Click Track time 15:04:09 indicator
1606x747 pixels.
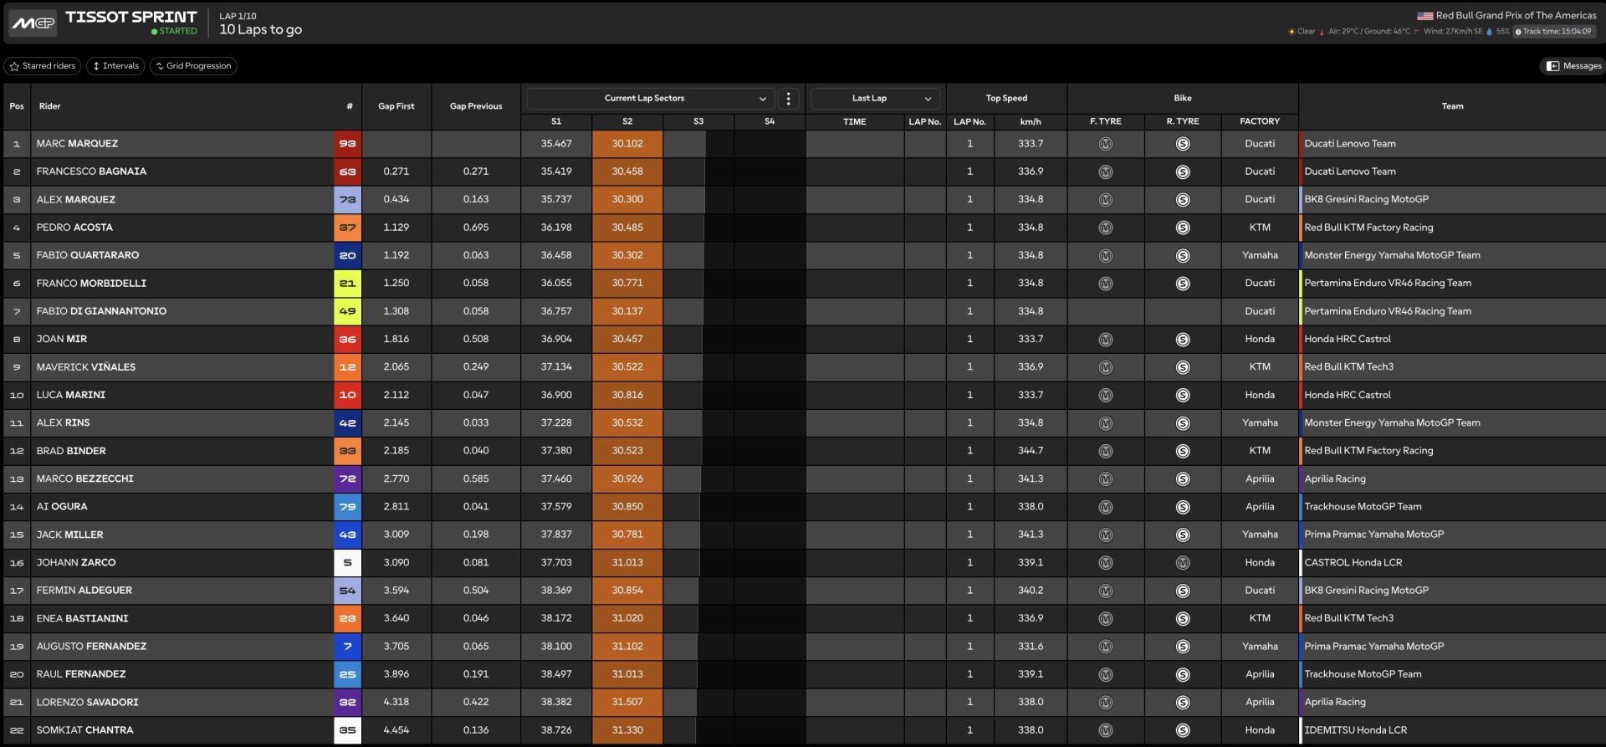coord(1554,32)
